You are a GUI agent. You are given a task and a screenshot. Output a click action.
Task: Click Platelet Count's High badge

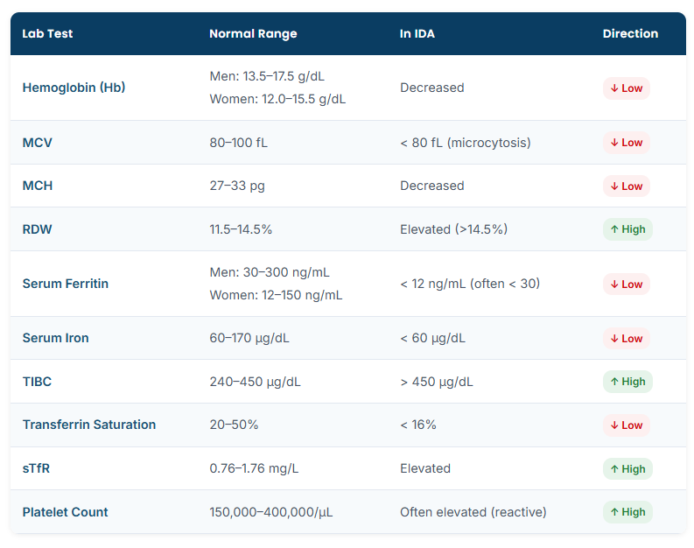[x=627, y=512]
